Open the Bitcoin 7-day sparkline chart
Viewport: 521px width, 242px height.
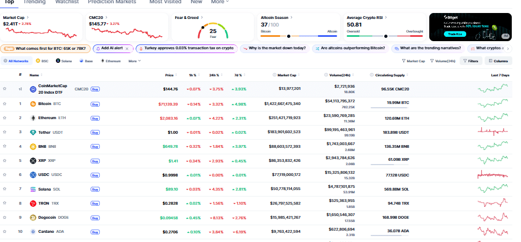(x=493, y=103)
